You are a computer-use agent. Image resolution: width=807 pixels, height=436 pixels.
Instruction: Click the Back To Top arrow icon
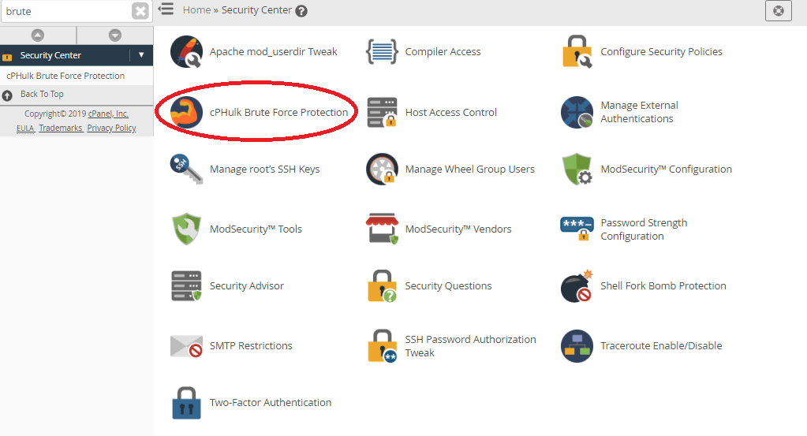click(7, 95)
